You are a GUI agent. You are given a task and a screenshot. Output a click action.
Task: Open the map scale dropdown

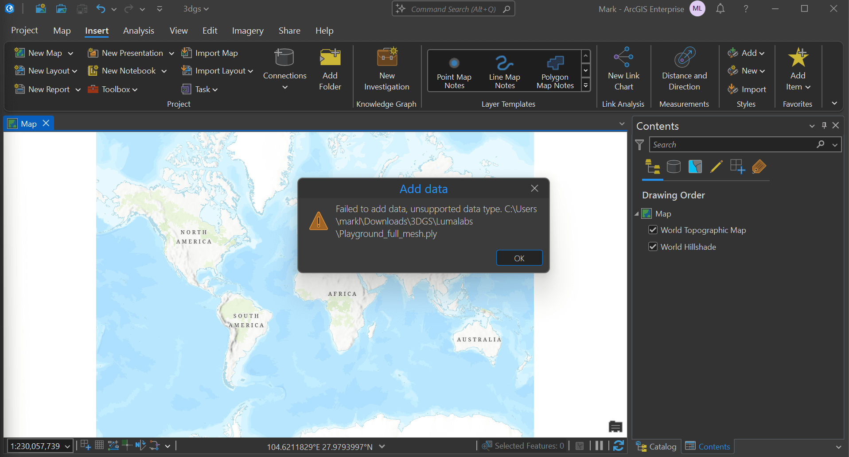tap(67, 446)
